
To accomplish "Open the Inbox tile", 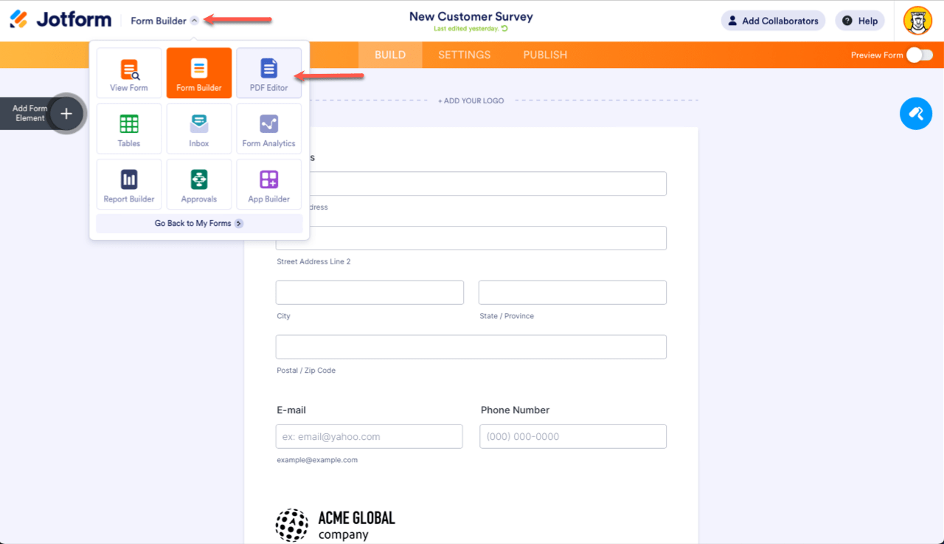I will tap(199, 129).
